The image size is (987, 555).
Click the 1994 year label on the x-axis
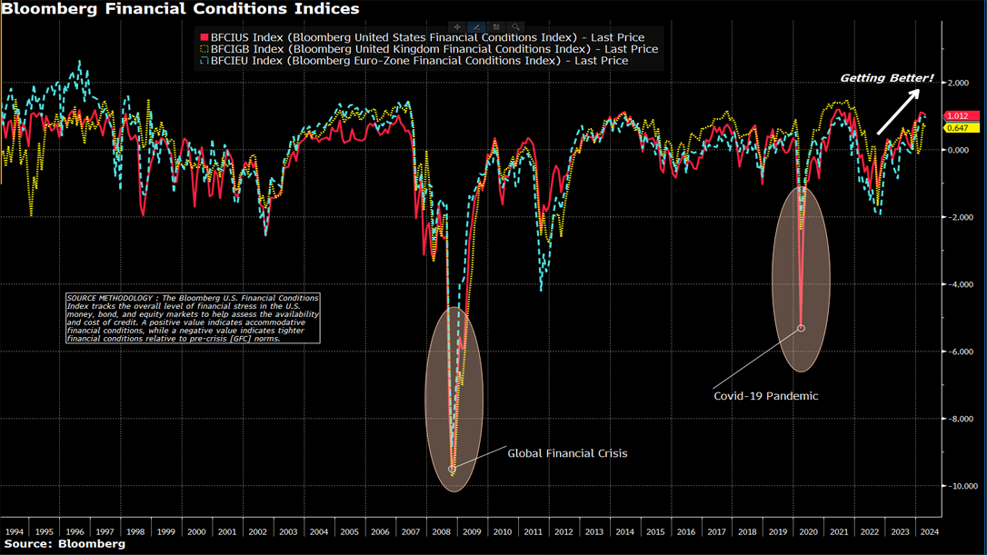coord(14,531)
